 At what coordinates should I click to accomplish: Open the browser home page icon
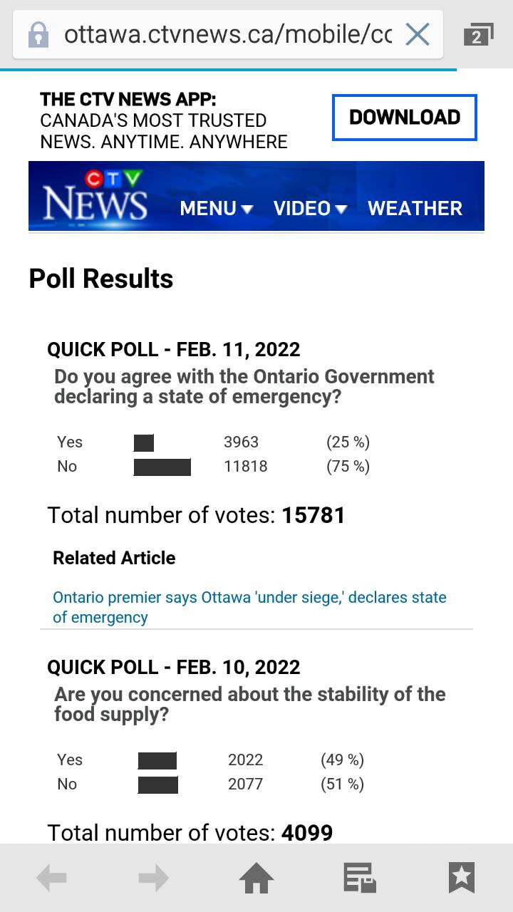tap(256, 878)
